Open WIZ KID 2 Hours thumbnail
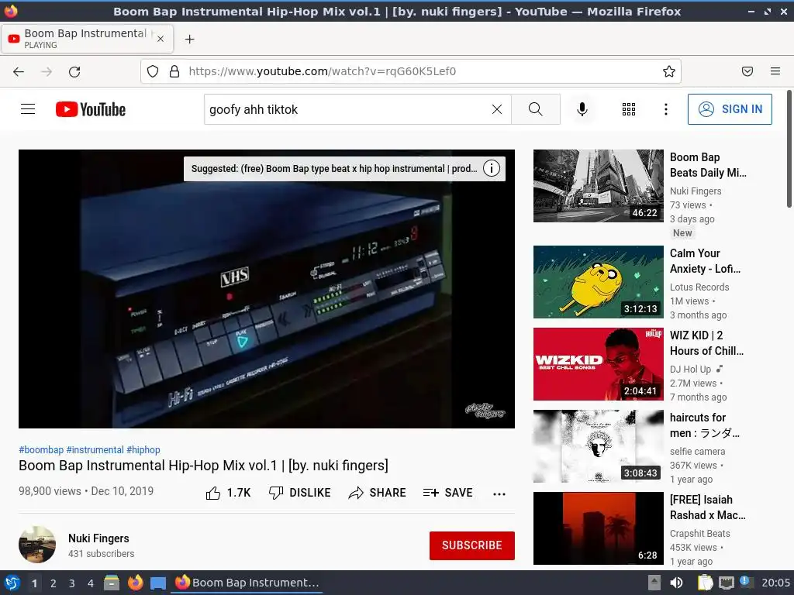The width and height of the screenshot is (794, 595). click(598, 364)
